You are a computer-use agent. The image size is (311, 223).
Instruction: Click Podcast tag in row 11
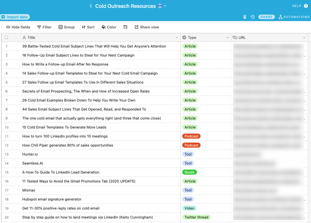pyautogui.click(x=191, y=136)
